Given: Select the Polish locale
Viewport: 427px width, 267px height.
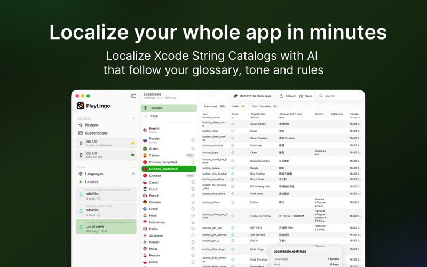Looking at the screenshot, I should [x=169, y=262].
